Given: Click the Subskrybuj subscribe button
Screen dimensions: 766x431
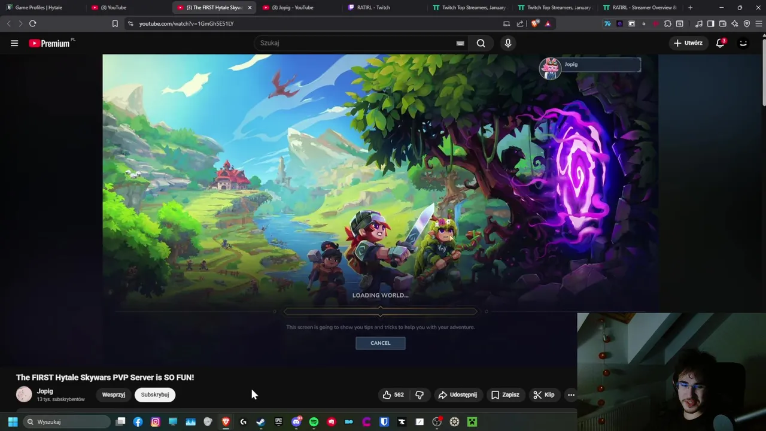Looking at the screenshot, I should (x=155, y=394).
